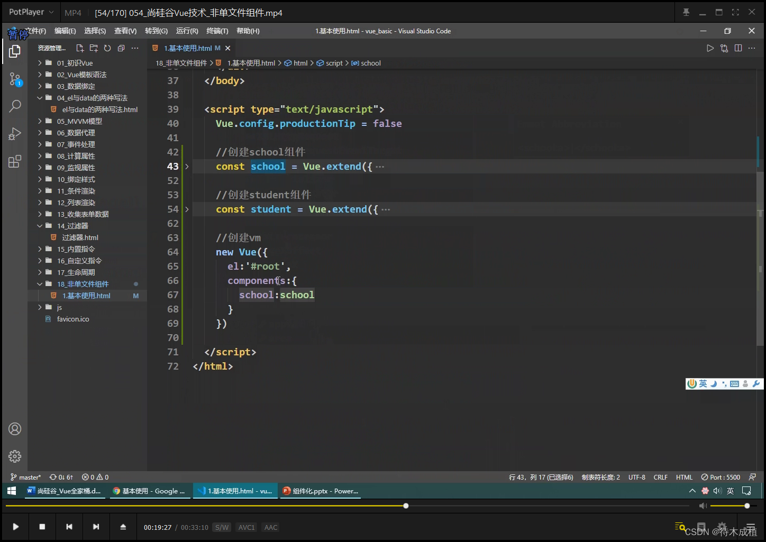Open editor more actions menu
Image resolution: width=766 pixels, height=542 pixels.
click(x=752, y=48)
